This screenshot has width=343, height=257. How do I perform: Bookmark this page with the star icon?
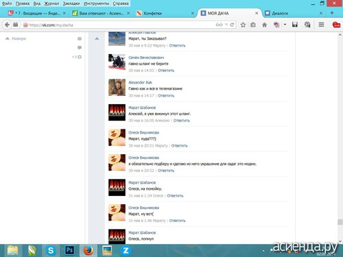point(243,25)
